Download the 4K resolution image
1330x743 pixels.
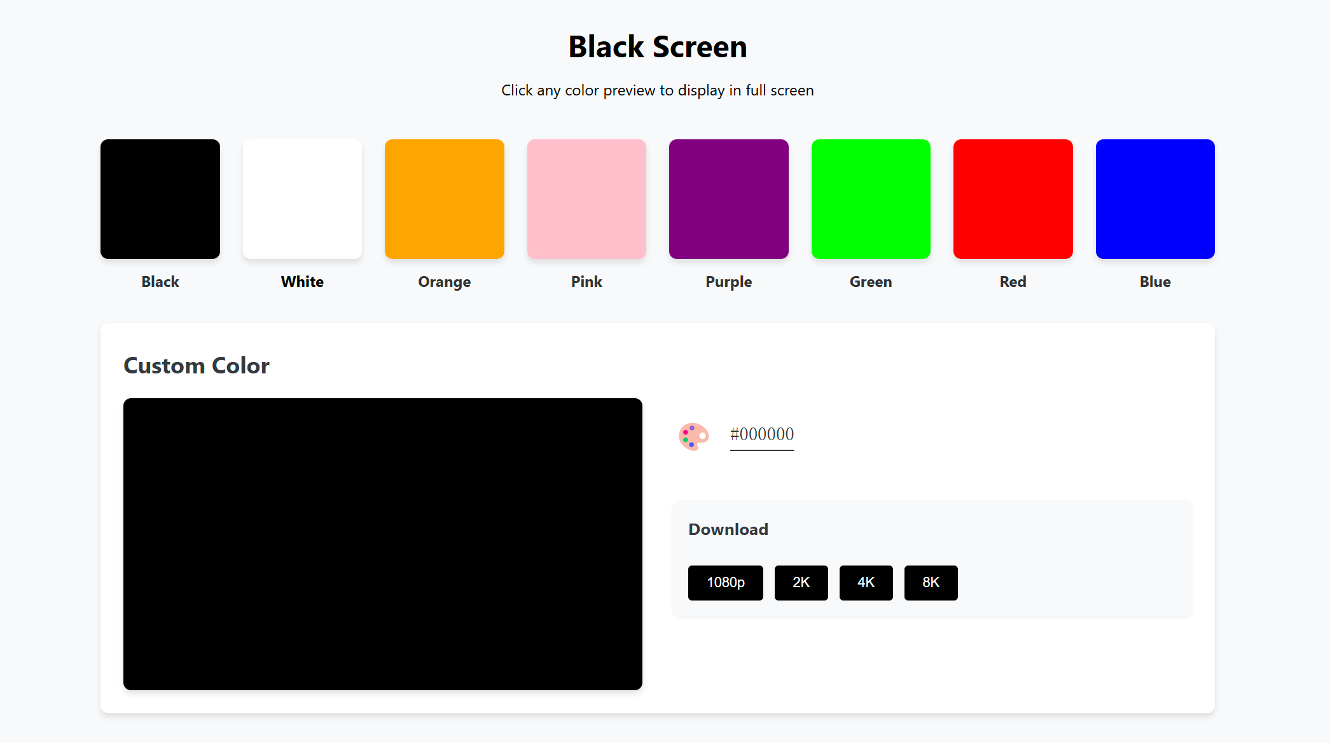point(866,582)
